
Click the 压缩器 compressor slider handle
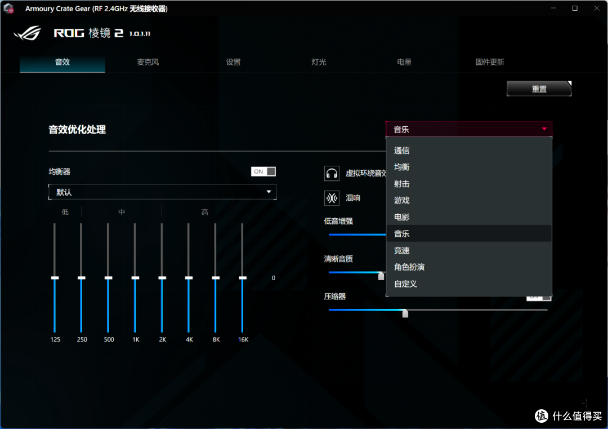pyautogui.click(x=405, y=313)
